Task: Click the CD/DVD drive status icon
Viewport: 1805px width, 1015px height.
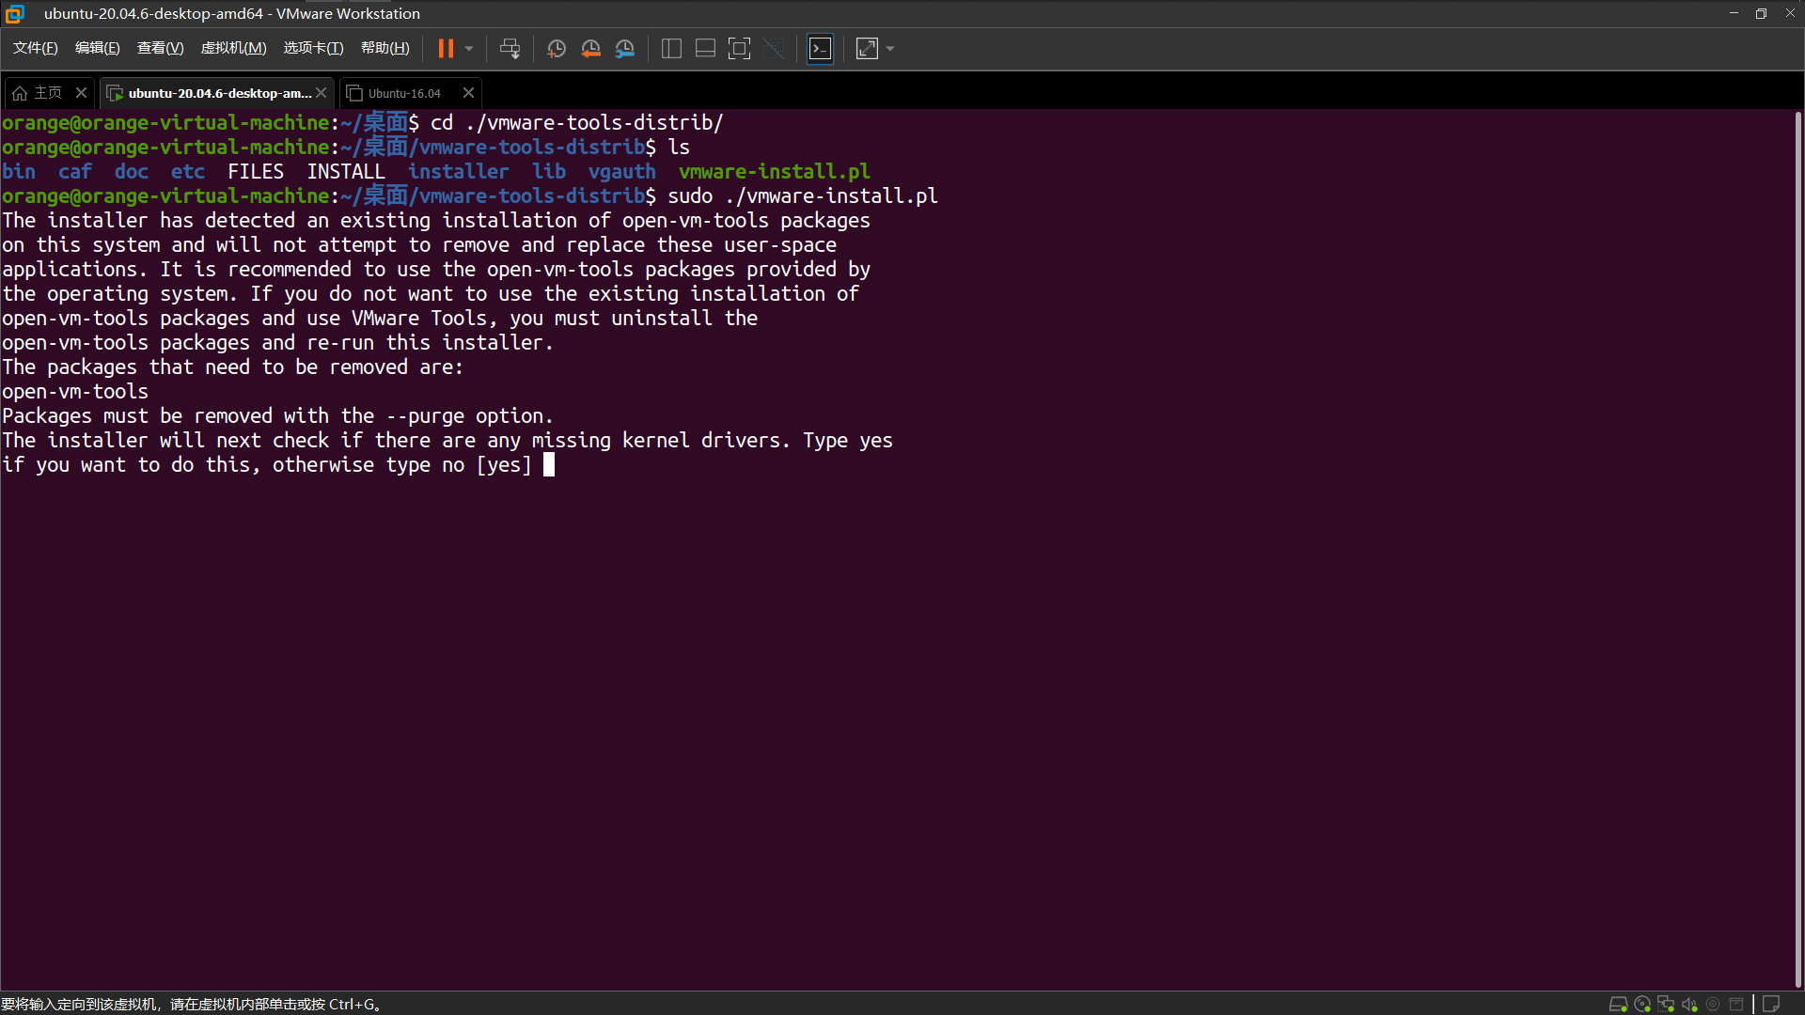Action: 1642,1004
